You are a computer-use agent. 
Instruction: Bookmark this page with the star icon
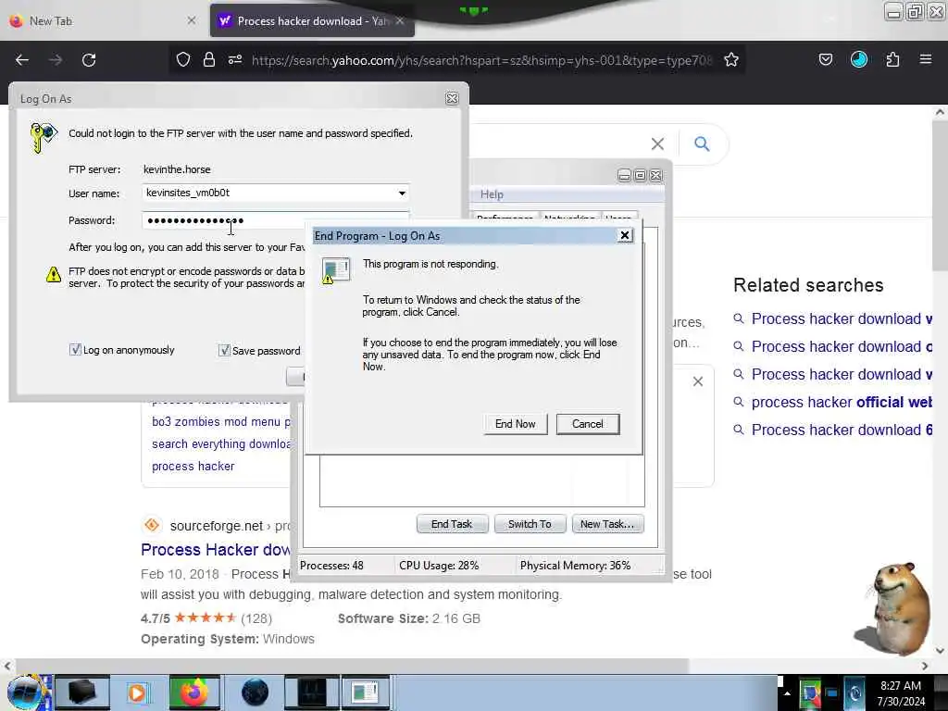[x=731, y=59]
